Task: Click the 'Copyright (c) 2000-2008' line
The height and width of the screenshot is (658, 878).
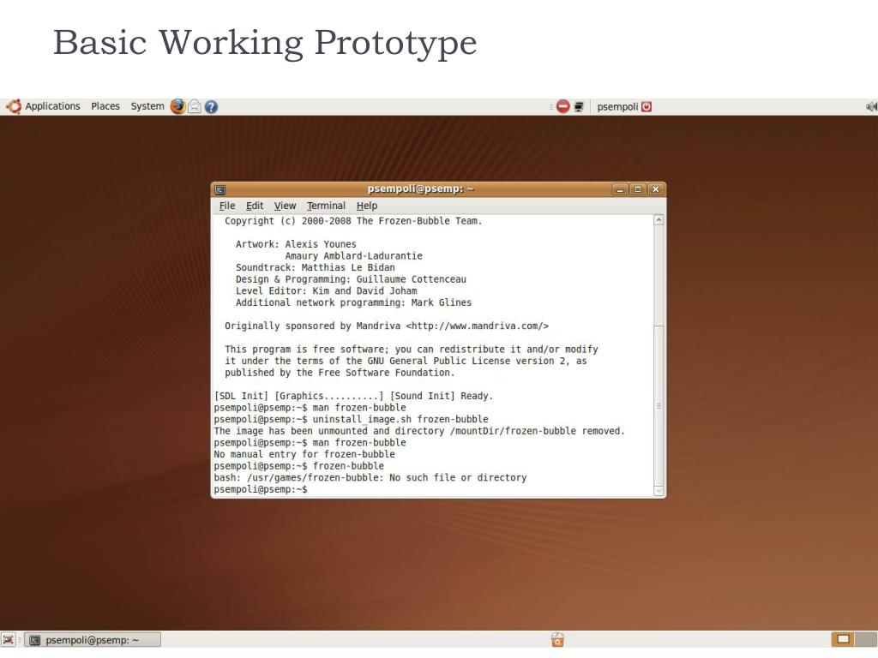Action: tap(353, 221)
